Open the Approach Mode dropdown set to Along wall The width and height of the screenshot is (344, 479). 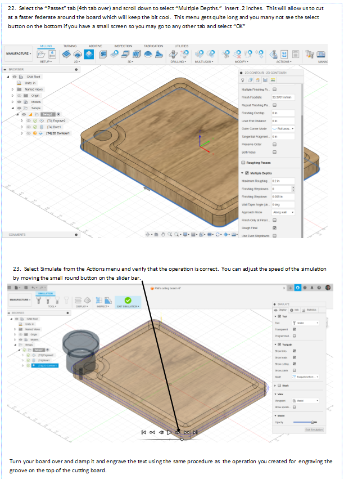point(283,212)
